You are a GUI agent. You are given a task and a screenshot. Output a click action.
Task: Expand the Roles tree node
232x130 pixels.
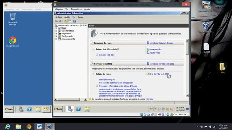tap(56, 28)
